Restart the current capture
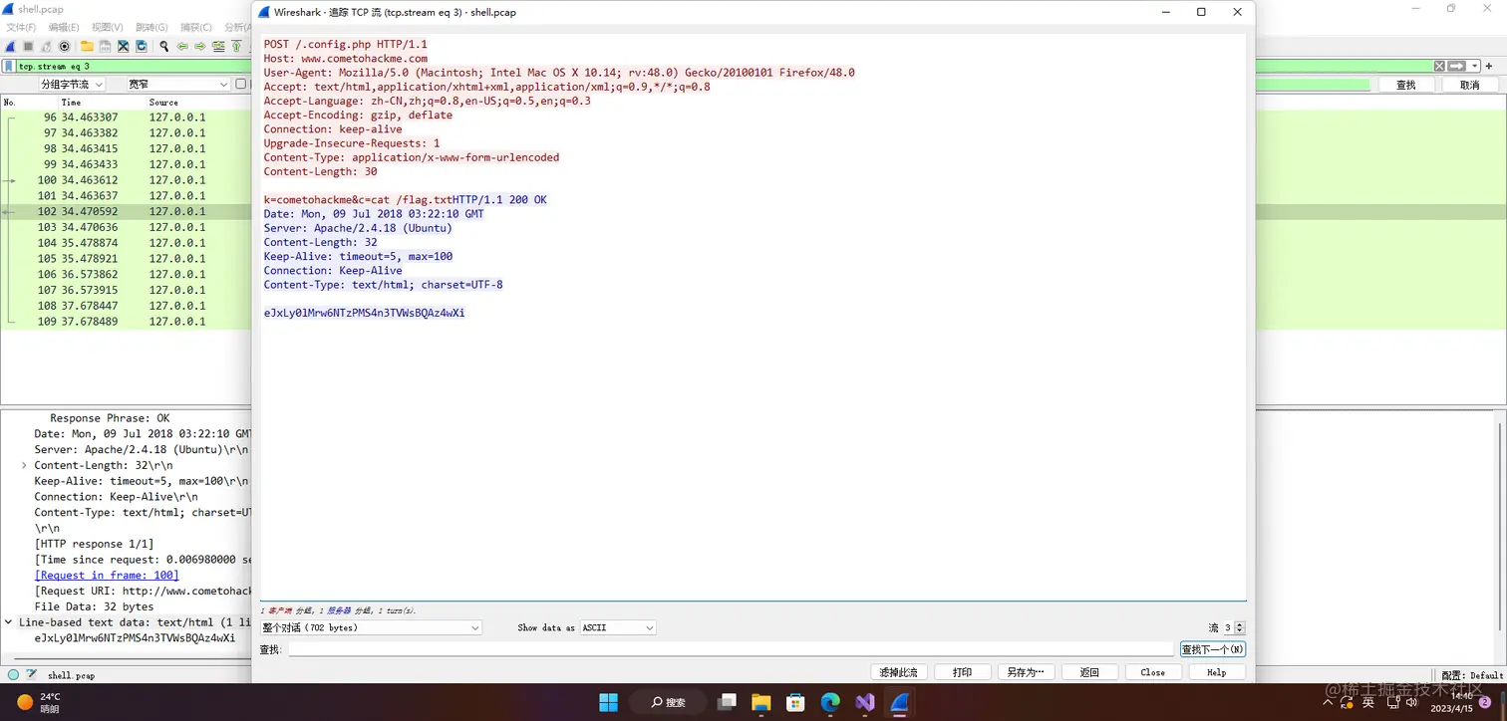 pos(46,47)
